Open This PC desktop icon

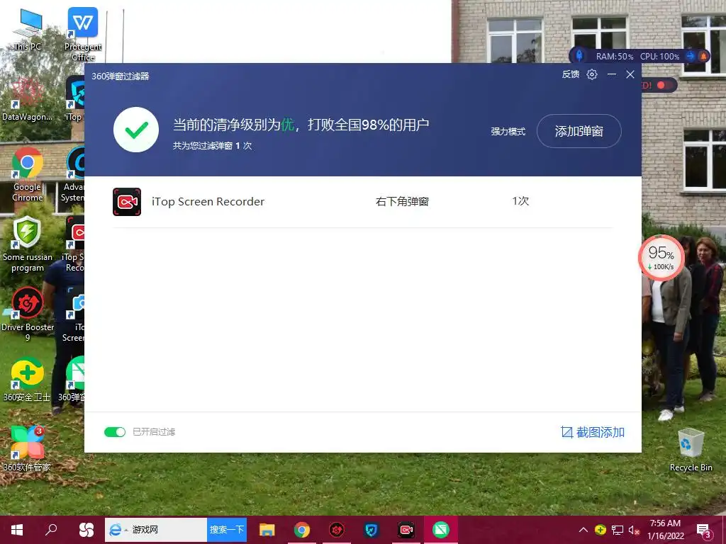point(28,30)
